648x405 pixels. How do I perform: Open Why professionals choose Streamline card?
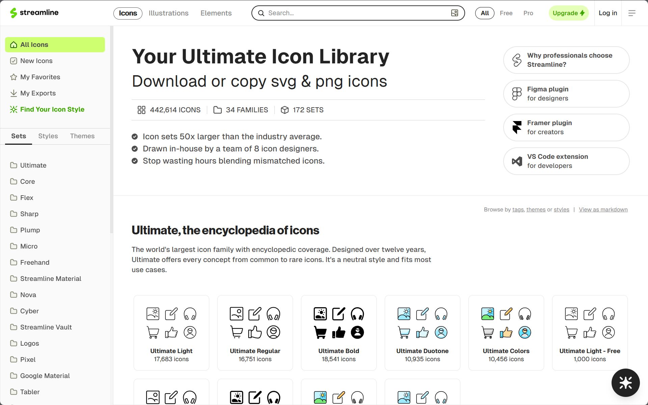coord(566,60)
